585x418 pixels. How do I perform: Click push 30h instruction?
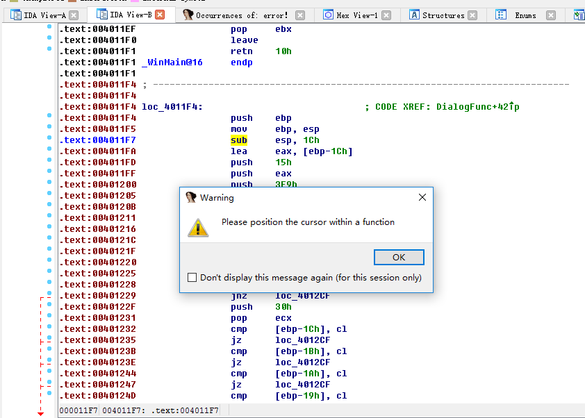261,307
